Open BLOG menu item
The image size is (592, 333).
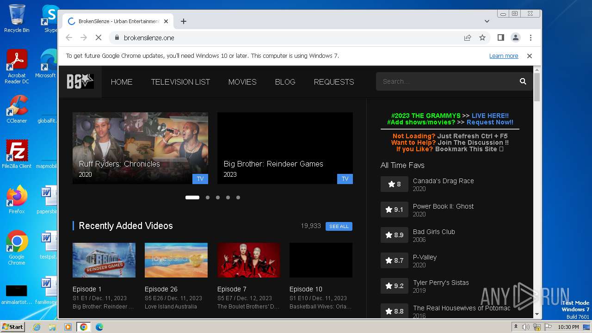pos(285,82)
